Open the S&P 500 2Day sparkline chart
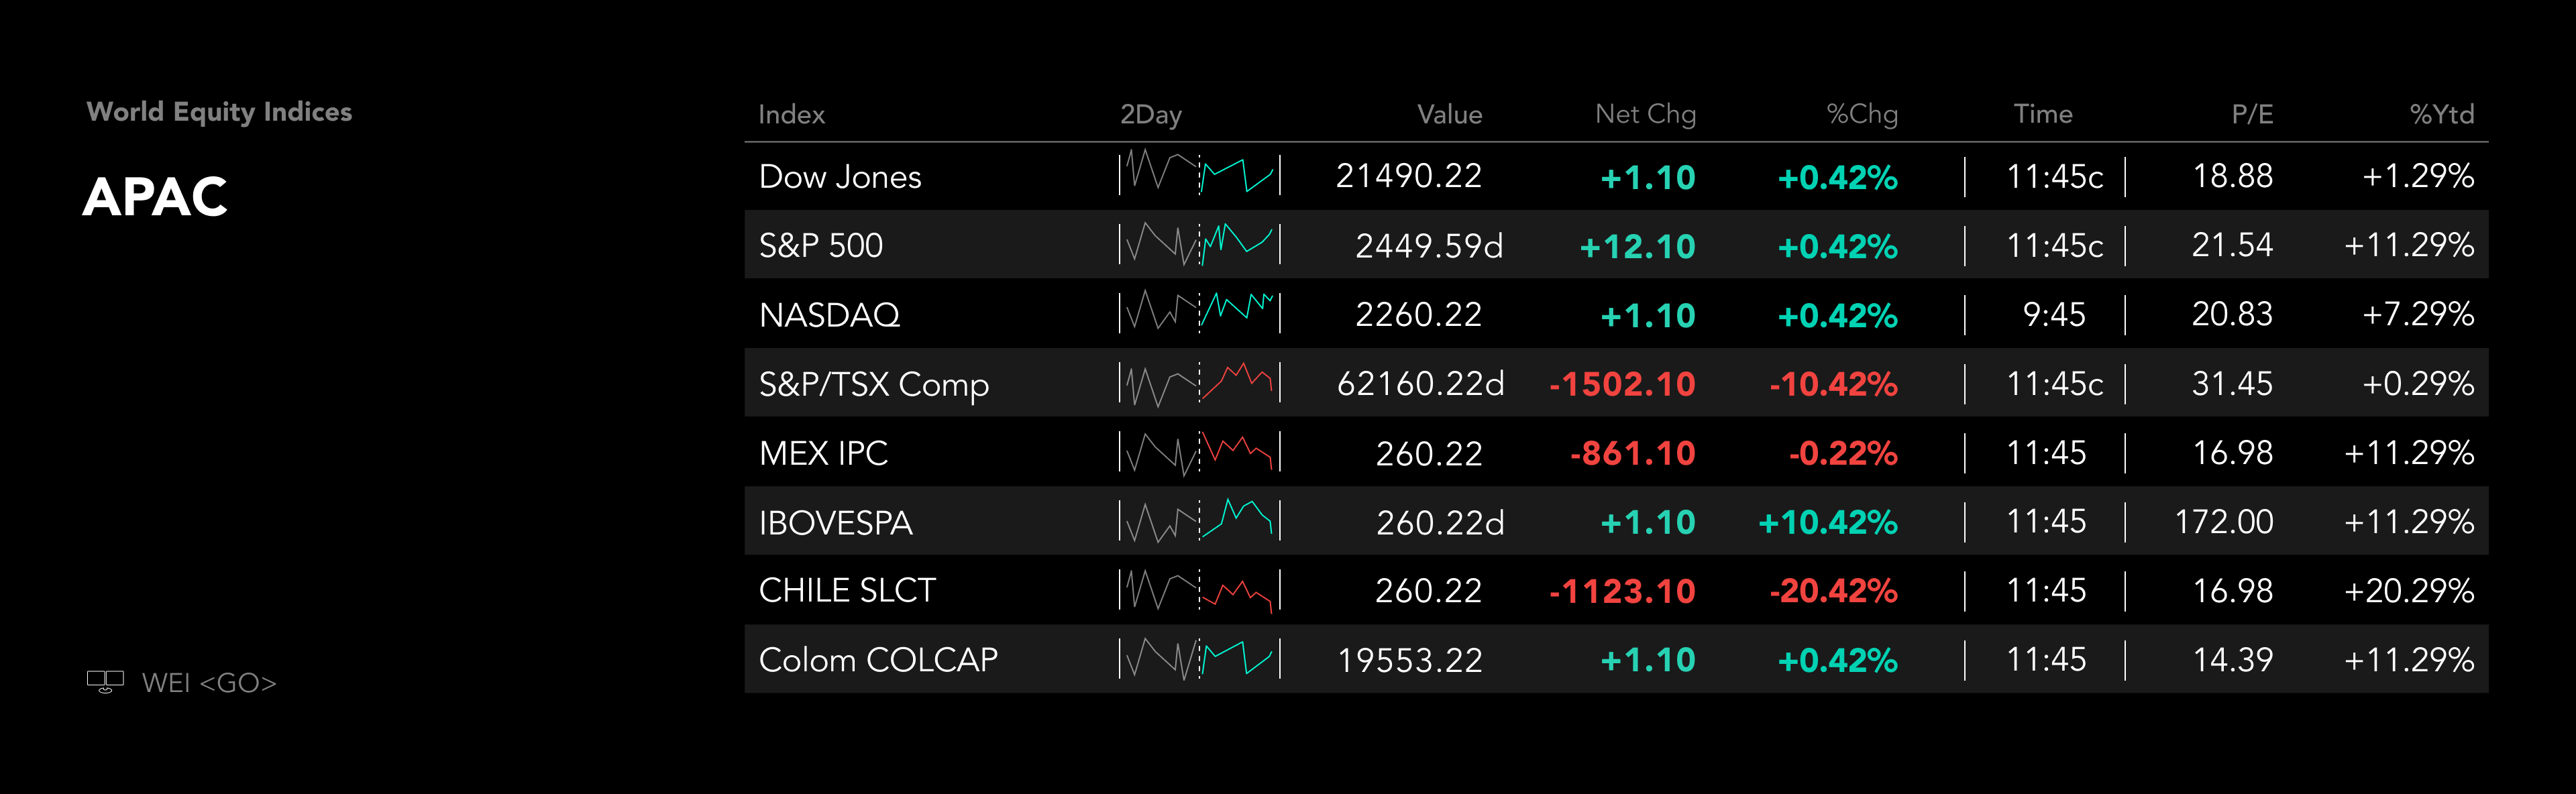 1199,244
